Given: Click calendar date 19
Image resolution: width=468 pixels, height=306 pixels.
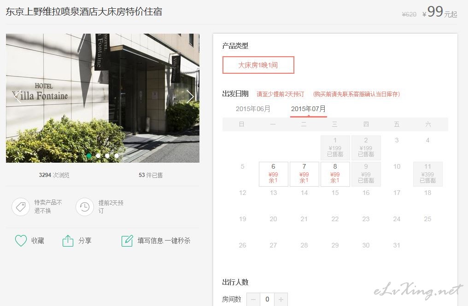Looking at the screenshot, I should click(243, 219).
